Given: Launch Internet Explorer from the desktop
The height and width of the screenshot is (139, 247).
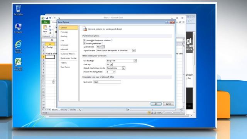Looking at the screenshot, I should pos(18,47).
